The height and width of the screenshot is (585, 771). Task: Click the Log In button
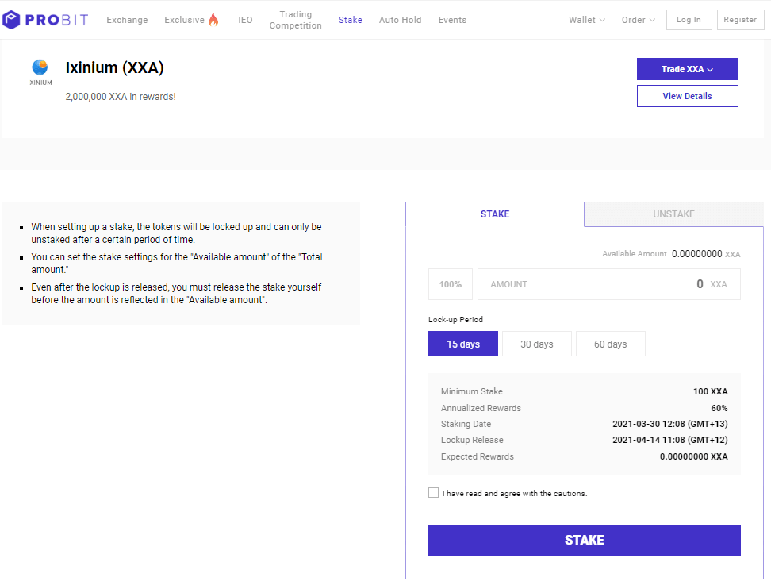click(689, 20)
